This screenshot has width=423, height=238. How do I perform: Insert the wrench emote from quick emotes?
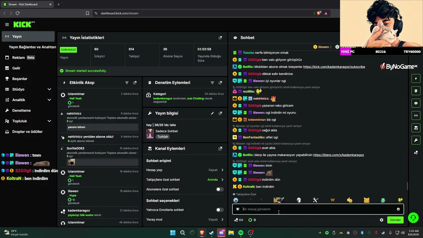315,200
